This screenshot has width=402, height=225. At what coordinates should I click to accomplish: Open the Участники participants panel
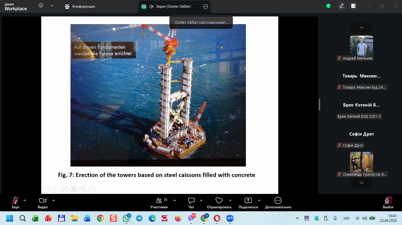[159, 203]
